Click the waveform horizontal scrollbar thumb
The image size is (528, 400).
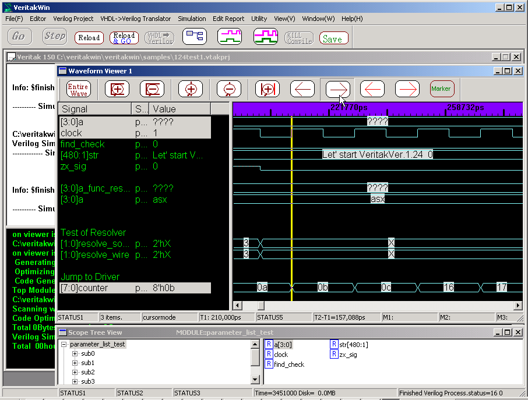click(x=261, y=306)
